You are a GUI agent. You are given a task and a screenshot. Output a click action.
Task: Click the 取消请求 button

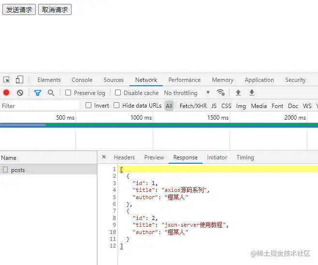pos(55,10)
